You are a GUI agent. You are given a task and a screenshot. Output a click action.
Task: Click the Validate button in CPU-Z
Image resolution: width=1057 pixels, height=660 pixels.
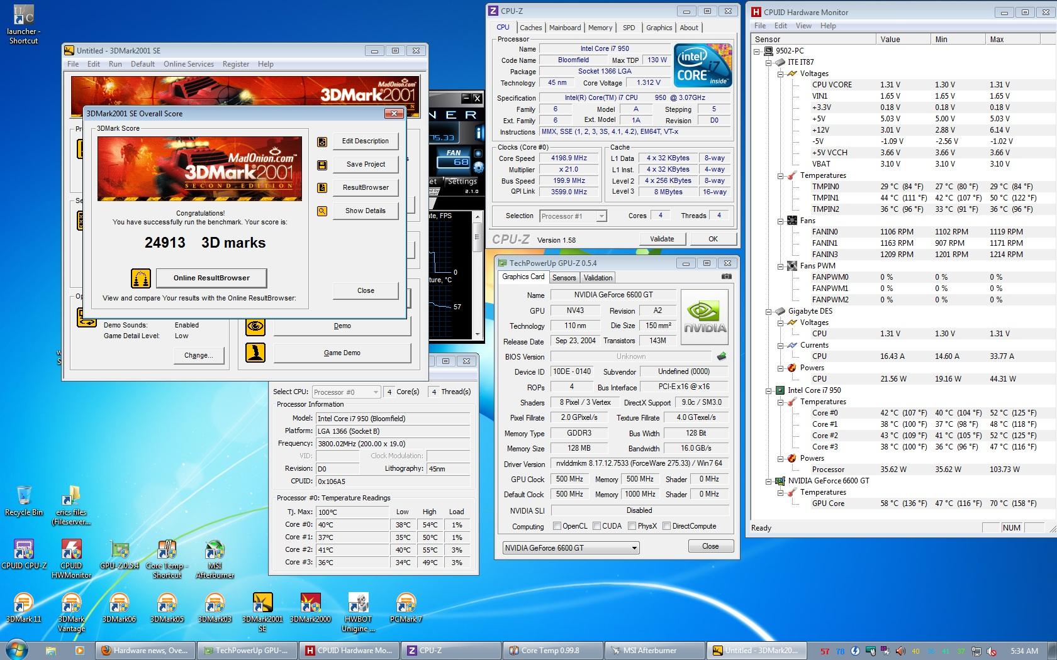point(662,239)
